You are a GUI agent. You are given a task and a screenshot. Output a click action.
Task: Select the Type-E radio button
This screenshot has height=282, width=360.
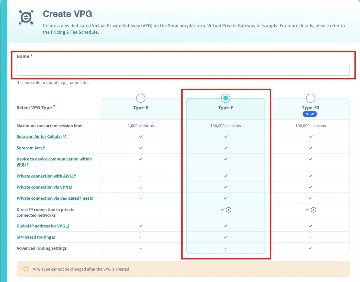[140, 98]
